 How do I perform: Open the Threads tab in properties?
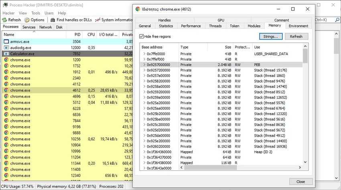[215, 26]
